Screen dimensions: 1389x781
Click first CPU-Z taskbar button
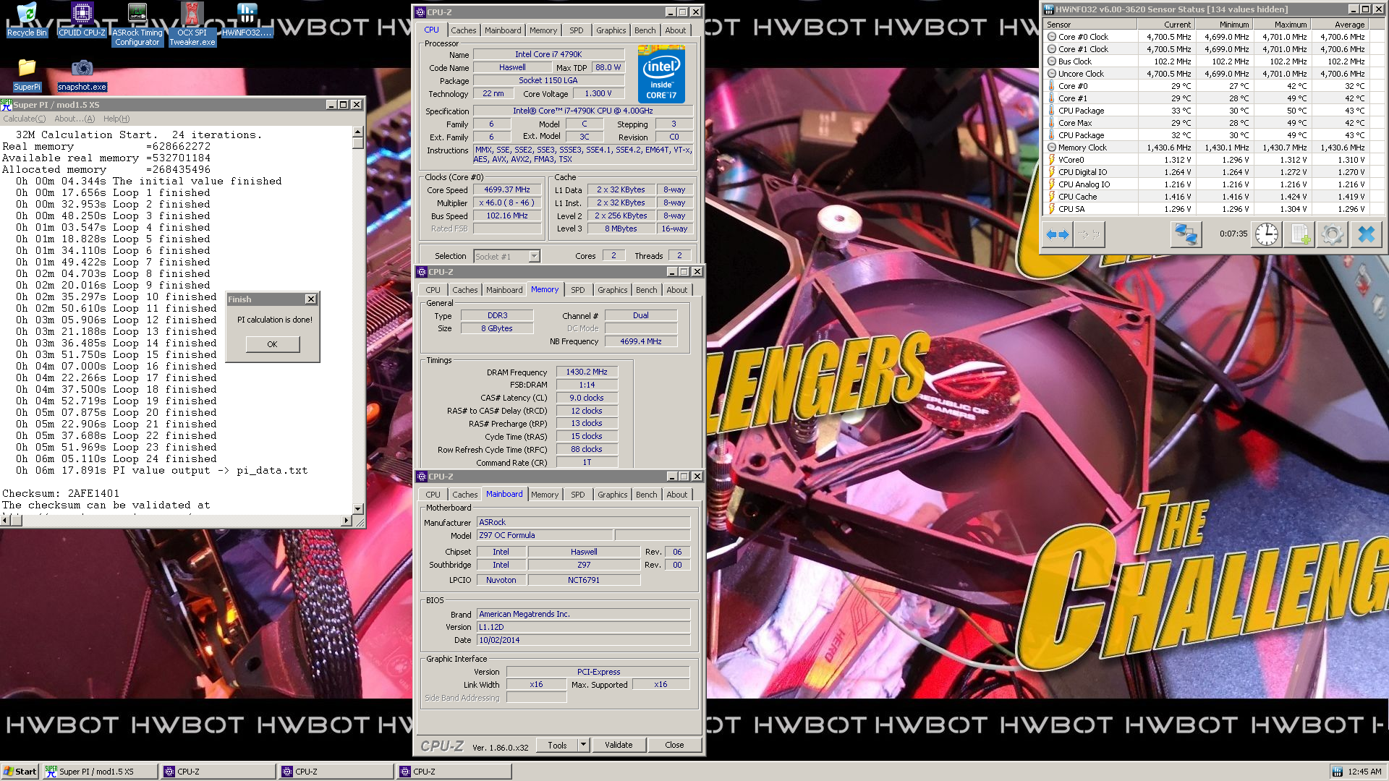click(x=218, y=772)
